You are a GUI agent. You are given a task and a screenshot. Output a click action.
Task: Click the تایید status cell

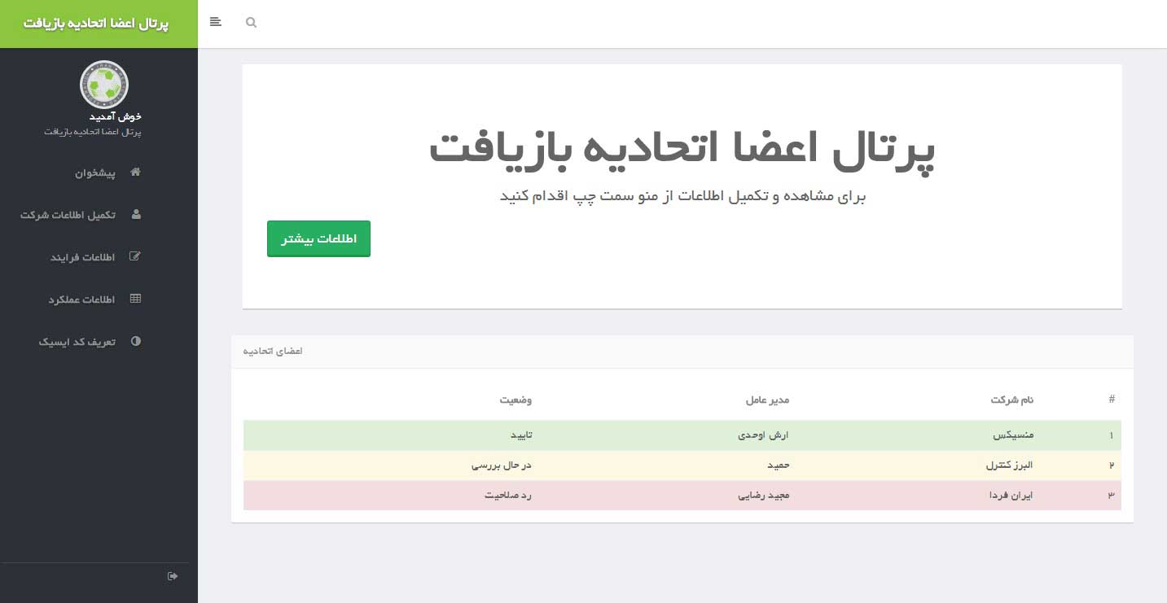point(521,435)
